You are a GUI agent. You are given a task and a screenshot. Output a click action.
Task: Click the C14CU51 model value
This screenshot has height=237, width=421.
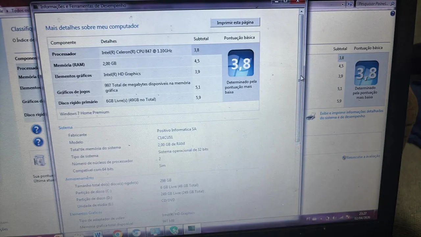165,137
